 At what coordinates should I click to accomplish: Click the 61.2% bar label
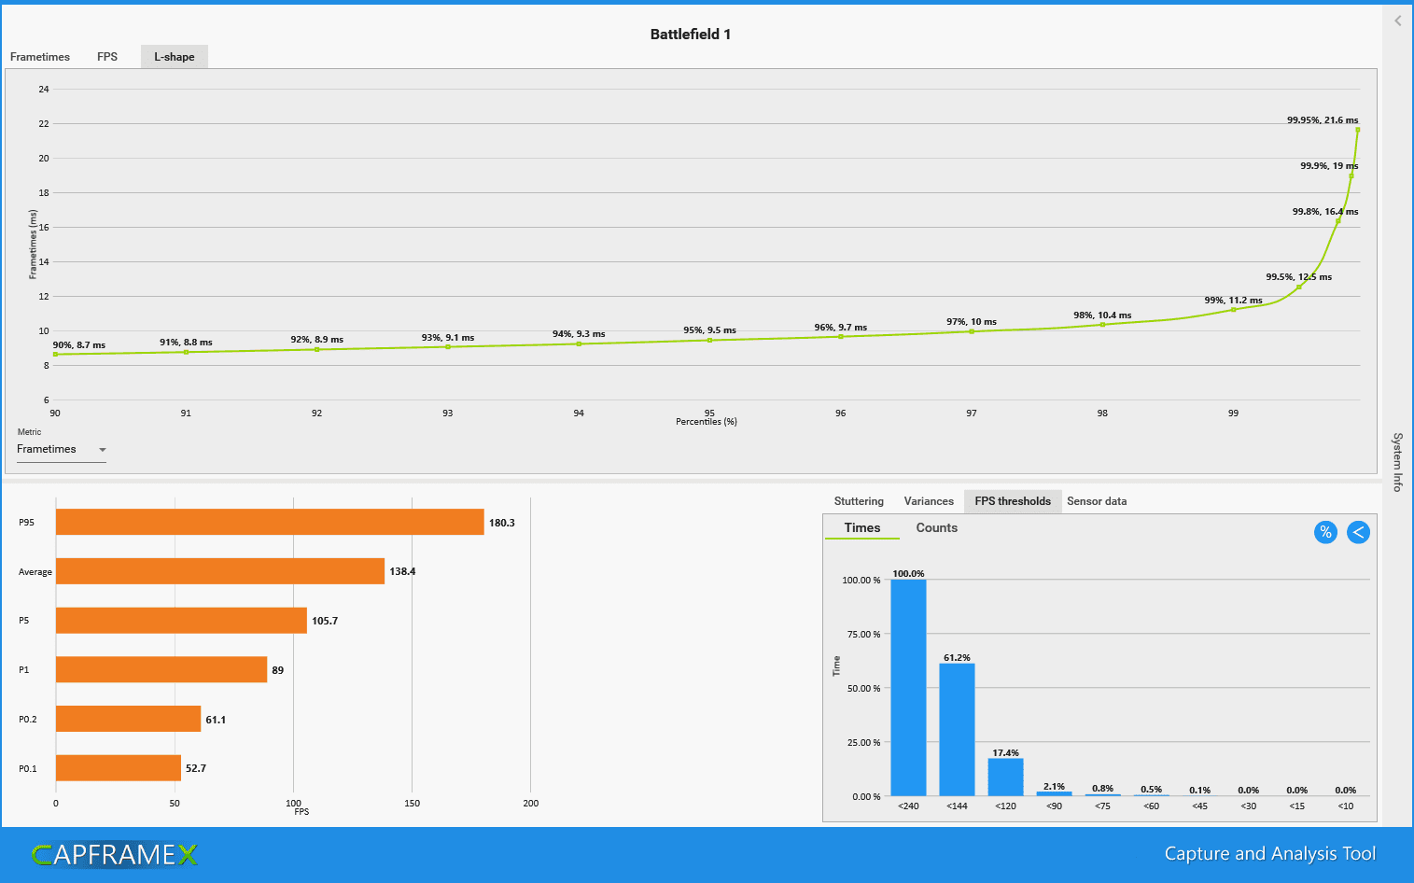point(957,657)
